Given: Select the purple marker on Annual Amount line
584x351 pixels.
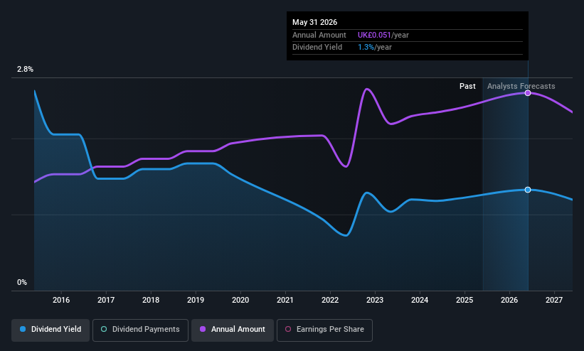Looking at the screenshot, I should tap(528, 93).
